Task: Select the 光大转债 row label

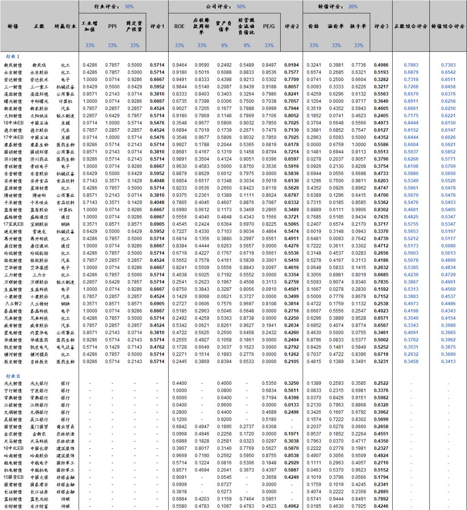Action: 13,383
